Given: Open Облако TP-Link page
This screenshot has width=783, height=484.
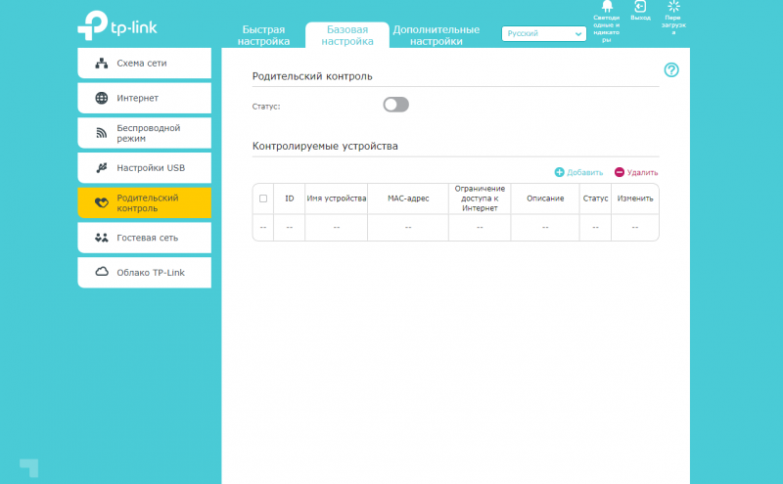Looking at the screenshot, I should (144, 273).
